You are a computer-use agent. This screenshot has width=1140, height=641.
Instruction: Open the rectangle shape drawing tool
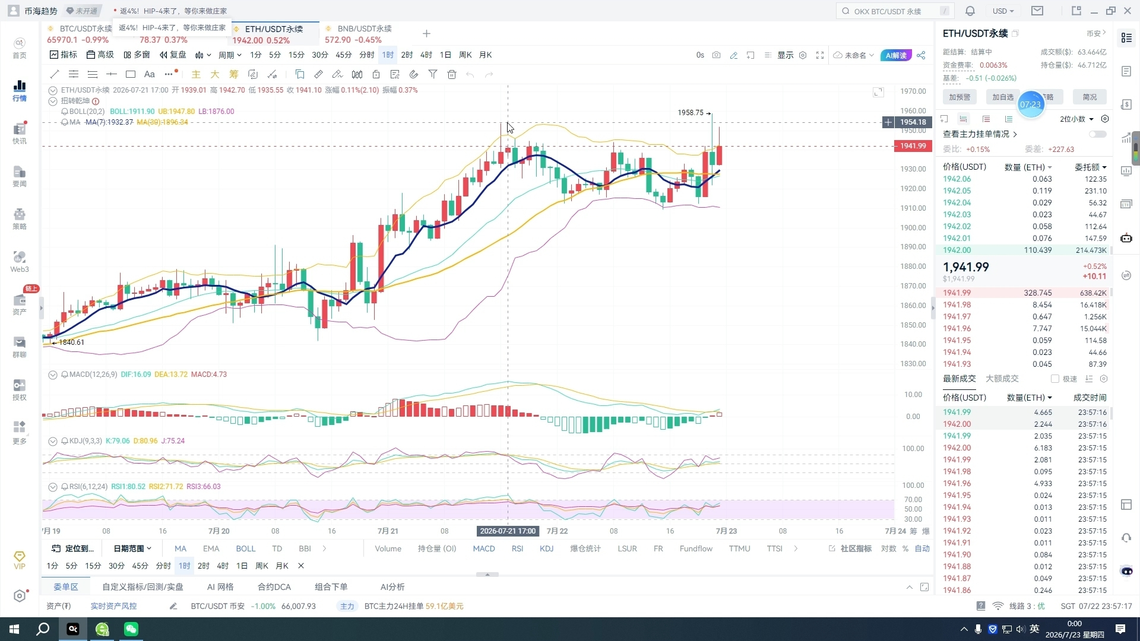(131, 74)
